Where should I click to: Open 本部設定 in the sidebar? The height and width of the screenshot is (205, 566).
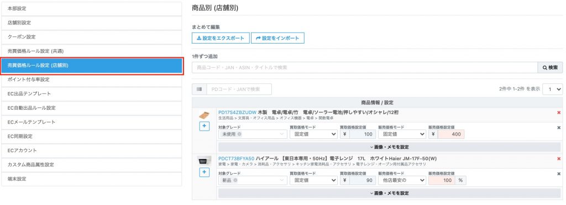pos(91,9)
